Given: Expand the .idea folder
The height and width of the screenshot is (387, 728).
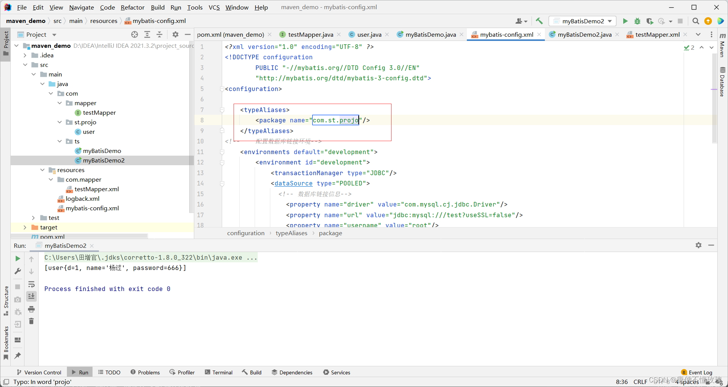Looking at the screenshot, I should point(25,55).
